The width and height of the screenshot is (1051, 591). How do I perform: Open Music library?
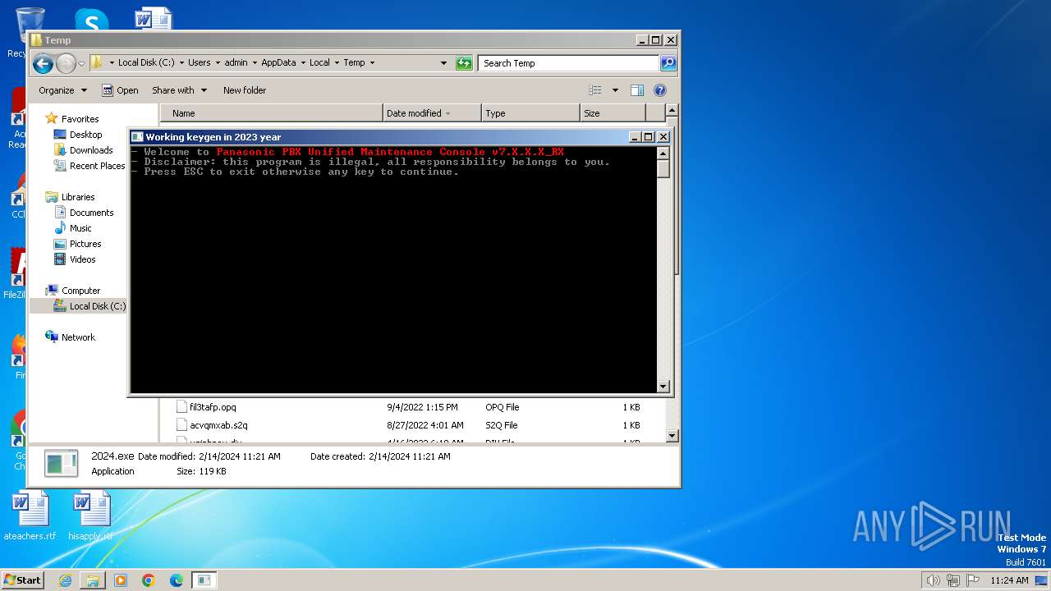click(80, 228)
